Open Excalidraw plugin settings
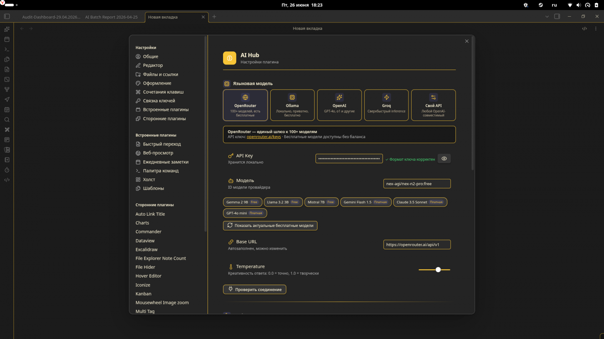604x339 pixels. click(x=146, y=250)
